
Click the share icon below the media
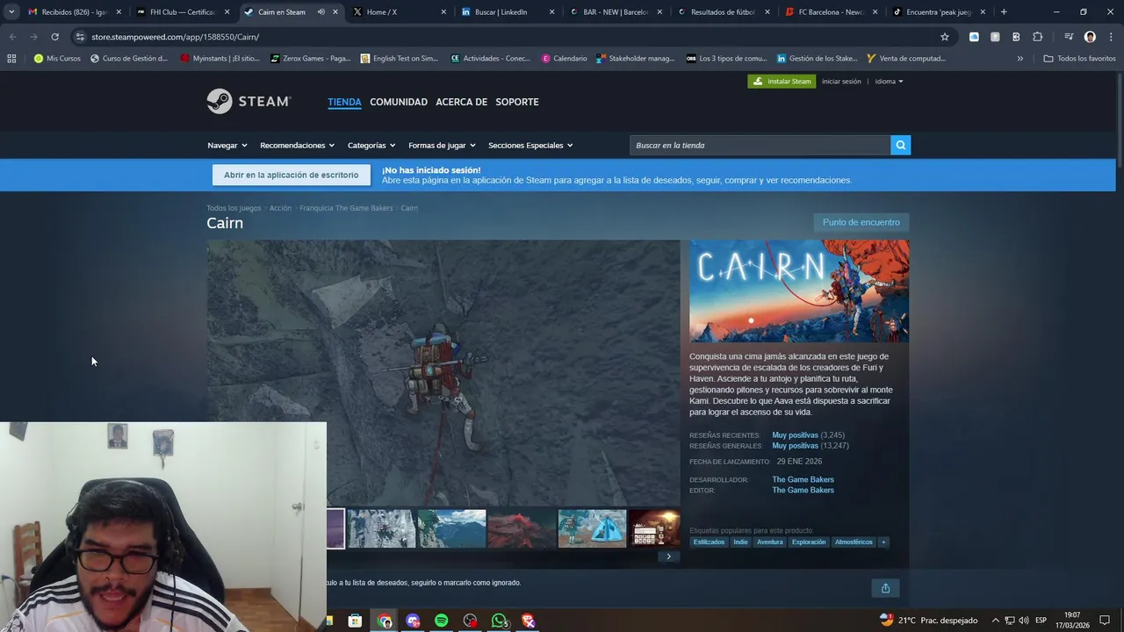885,588
